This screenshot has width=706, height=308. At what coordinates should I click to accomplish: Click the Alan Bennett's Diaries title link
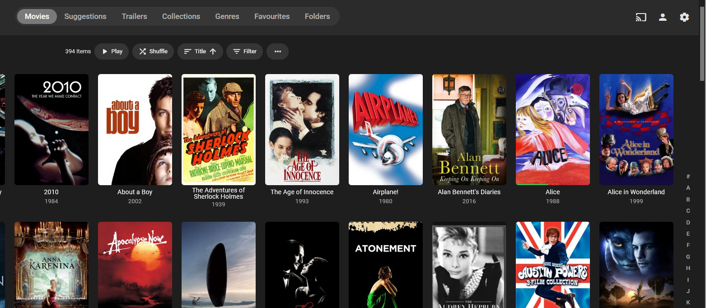coord(469,192)
